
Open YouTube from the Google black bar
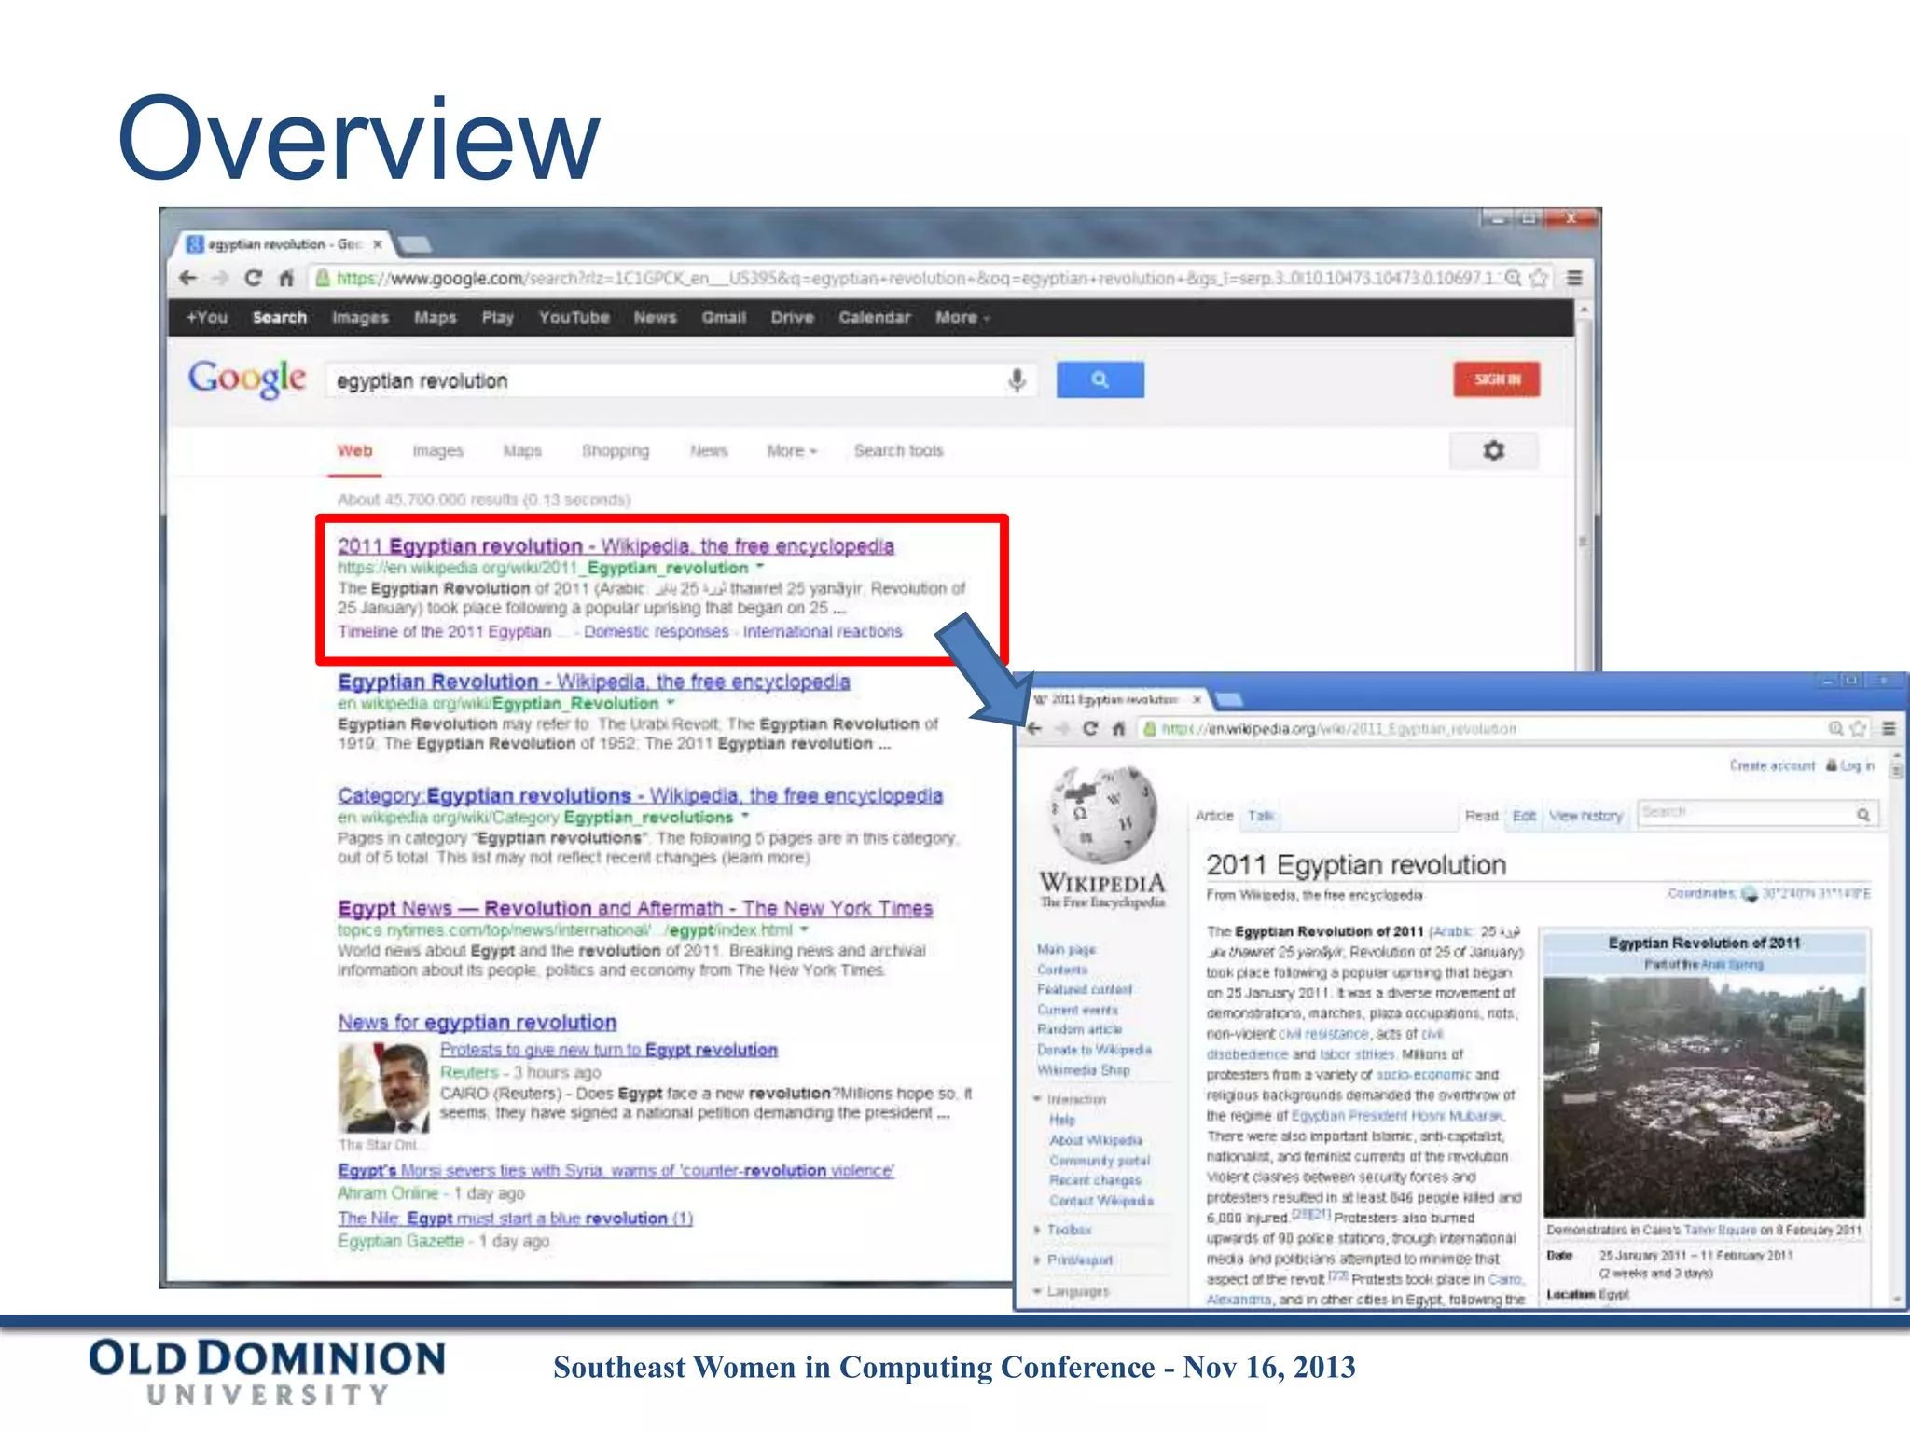pos(574,318)
